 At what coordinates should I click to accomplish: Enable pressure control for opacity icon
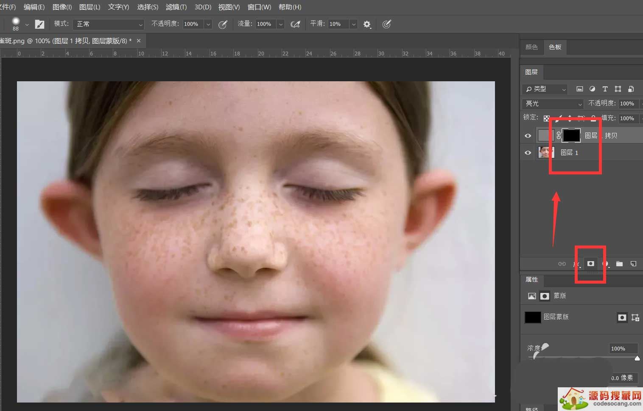coord(223,24)
